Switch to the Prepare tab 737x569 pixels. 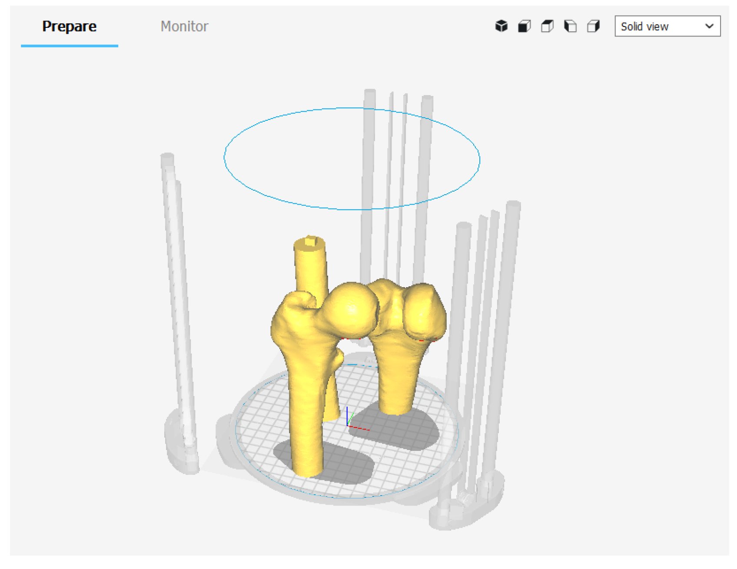point(69,26)
